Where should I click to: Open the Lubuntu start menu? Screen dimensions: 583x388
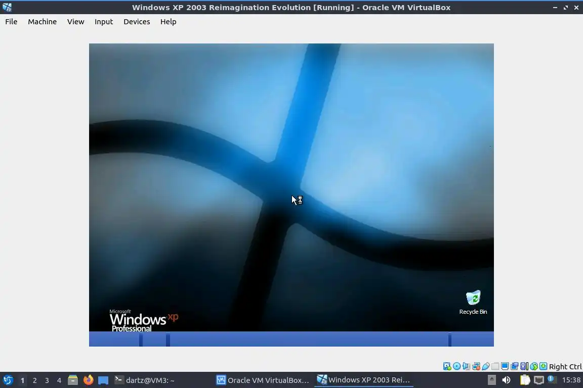pos(8,380)
